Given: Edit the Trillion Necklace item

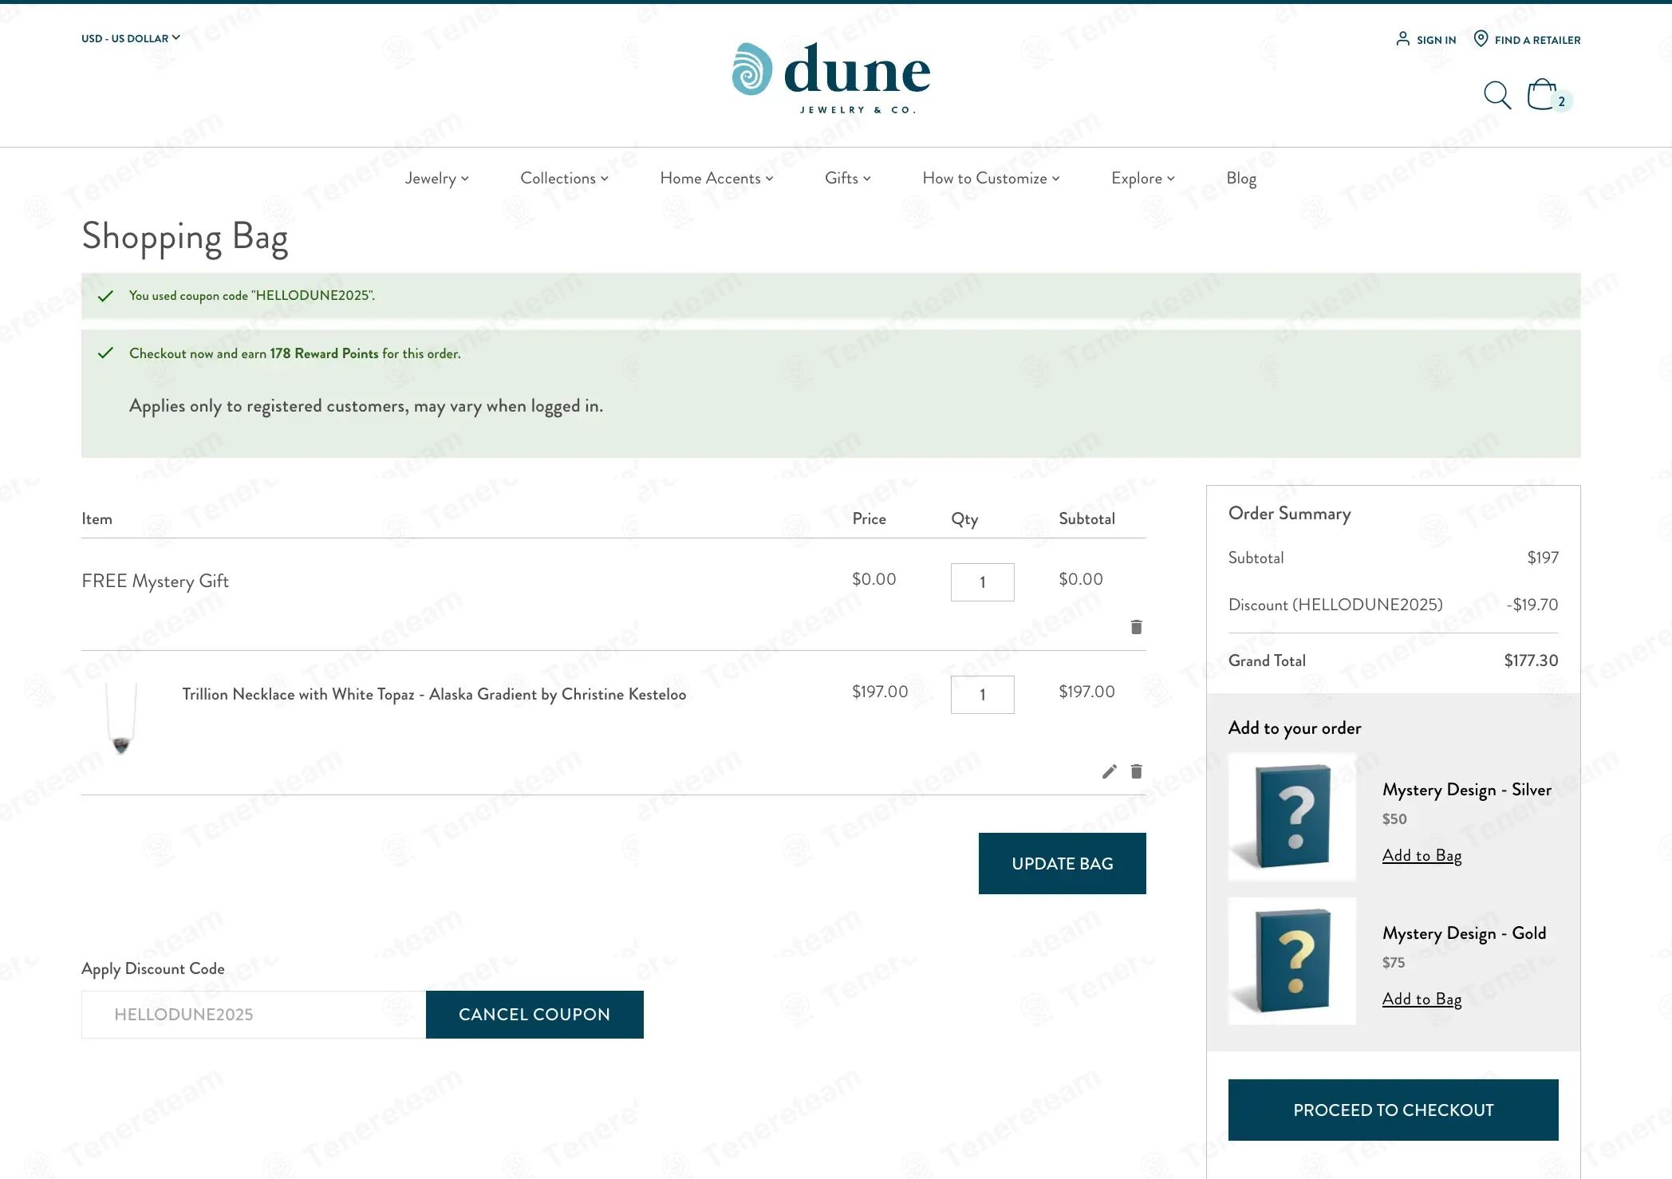Looking at the screenshot, I should click(x=1109, y=771).
